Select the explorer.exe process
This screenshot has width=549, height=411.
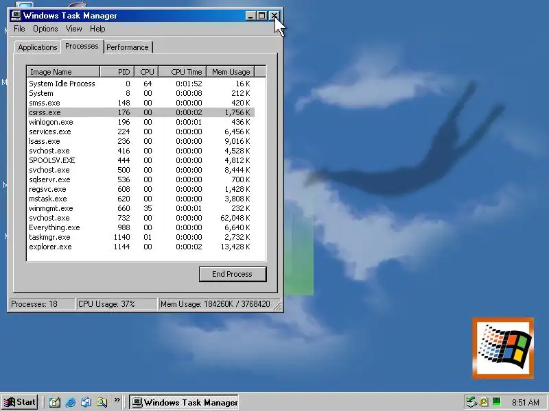click(x=141, y=247)
